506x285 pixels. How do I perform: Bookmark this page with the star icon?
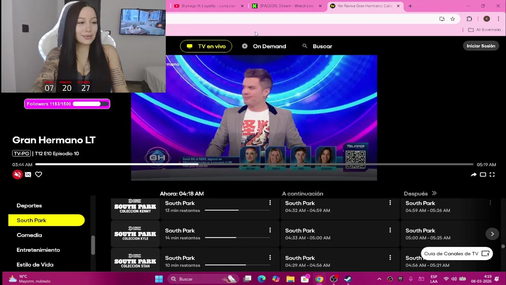[453, 19]
